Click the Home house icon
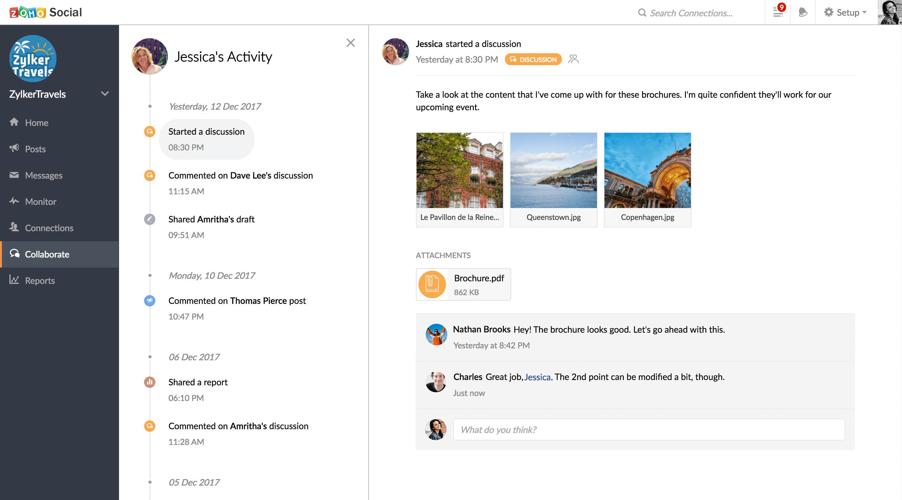 (x=14, y=122)
